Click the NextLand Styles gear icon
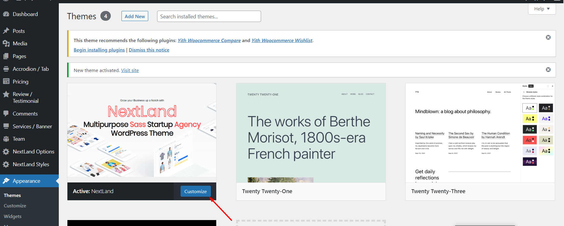This screenshot has height=226, width=564. [x=6, y=164]
